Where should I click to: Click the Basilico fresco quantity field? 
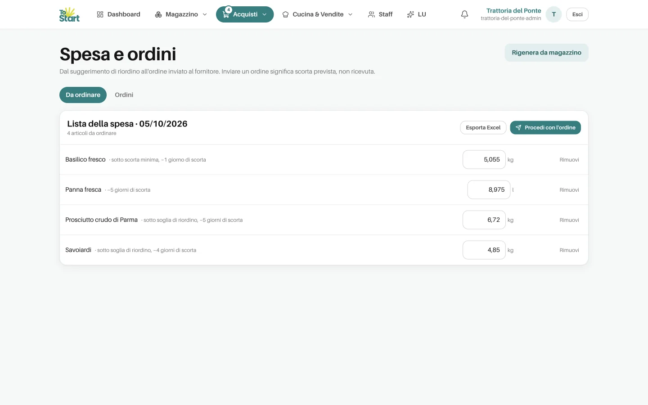[484, 160]
